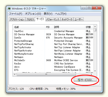
Task: Close the Task Manager window
Action: point(97,8)
